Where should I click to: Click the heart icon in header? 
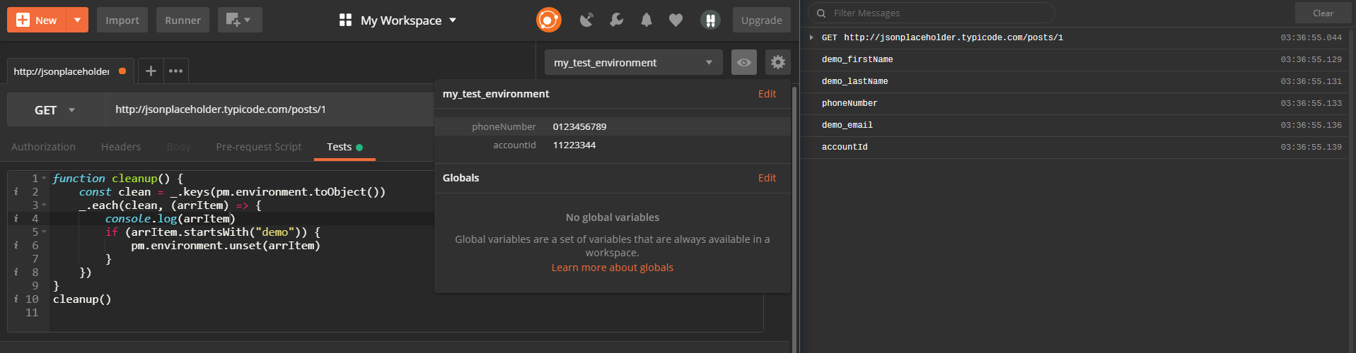(676, 20)
